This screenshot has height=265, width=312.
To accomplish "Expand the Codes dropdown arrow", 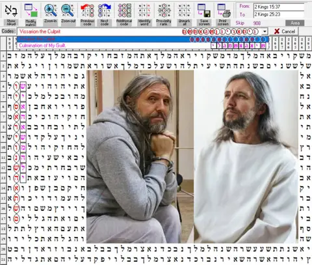I will (265, 32).
